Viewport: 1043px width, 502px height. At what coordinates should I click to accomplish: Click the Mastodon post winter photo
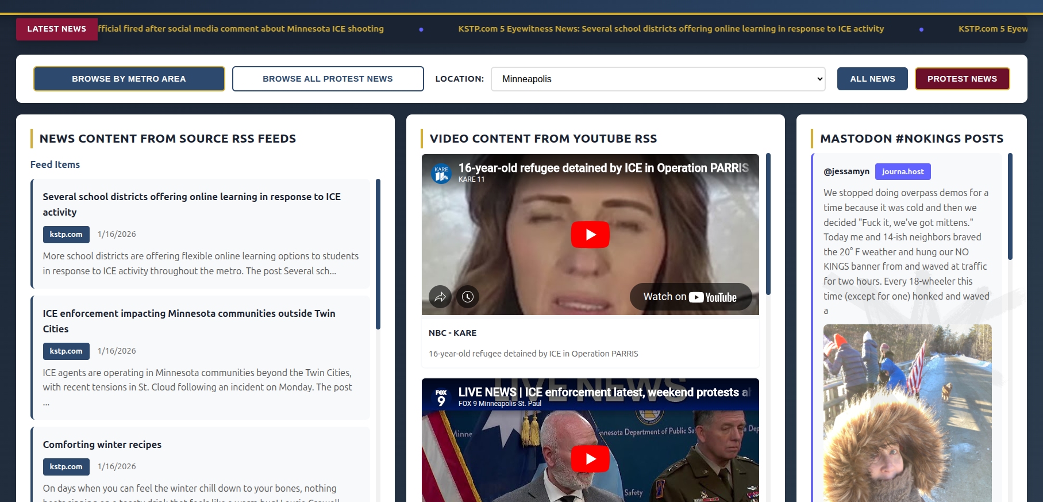(x=907, y=413)
